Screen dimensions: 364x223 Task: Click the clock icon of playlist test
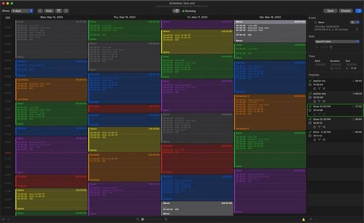click(310, 97)
